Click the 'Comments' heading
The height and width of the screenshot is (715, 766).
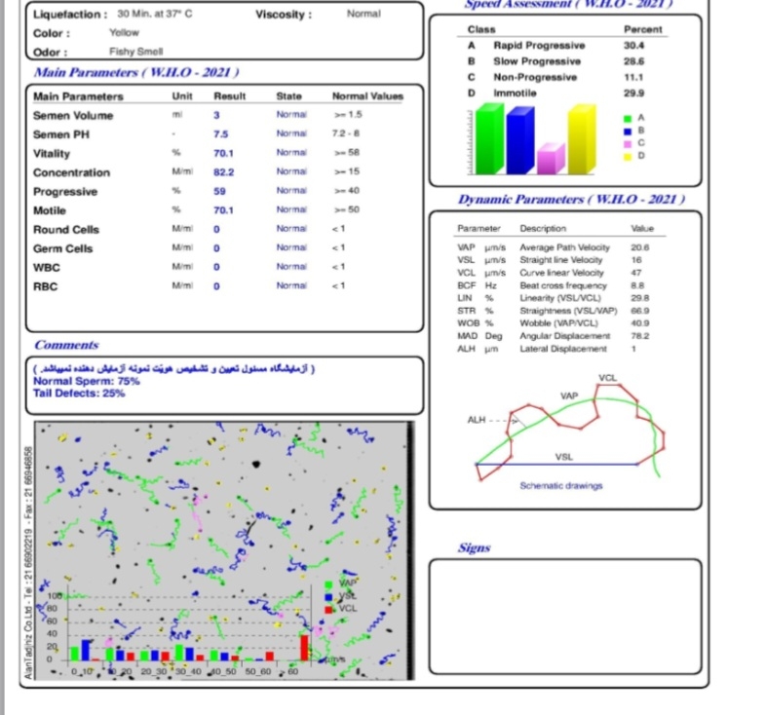tap(66, 345)
